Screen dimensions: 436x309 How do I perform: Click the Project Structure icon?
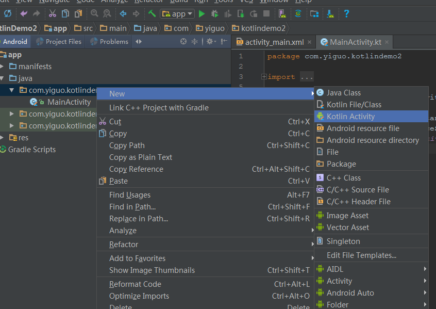(314, 13)
